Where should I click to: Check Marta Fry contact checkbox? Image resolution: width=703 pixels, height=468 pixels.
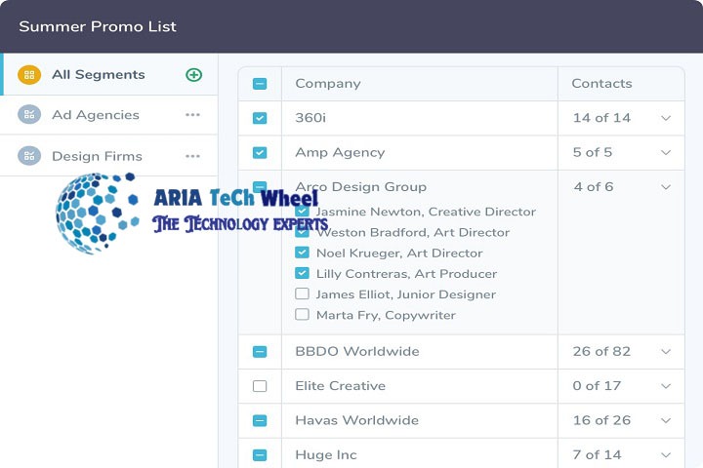(302, 314)
